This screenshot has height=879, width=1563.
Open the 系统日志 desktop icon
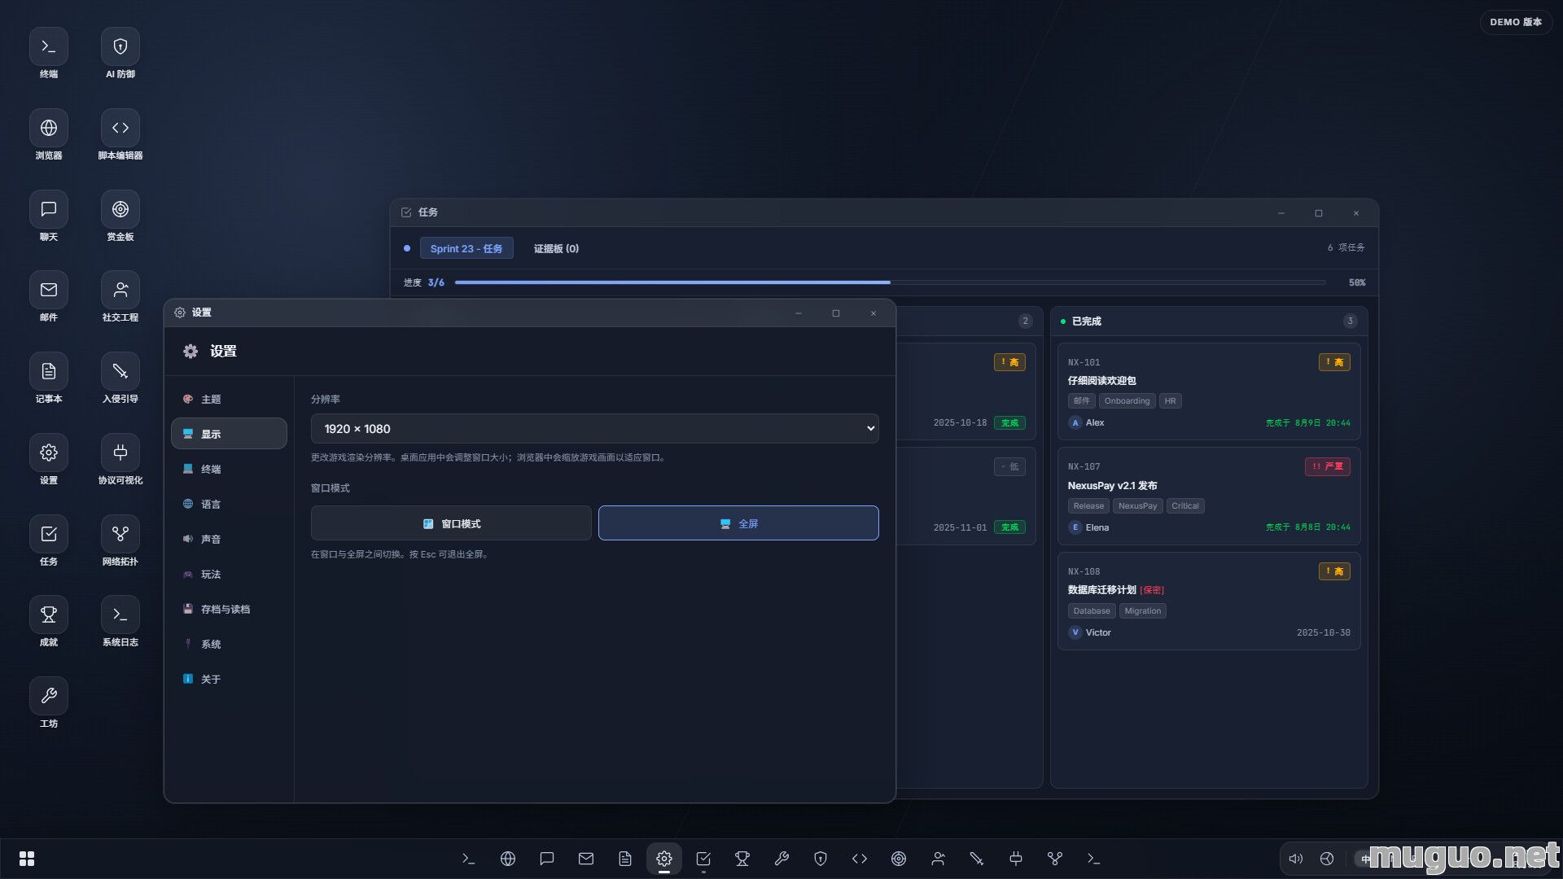[120, 622]
